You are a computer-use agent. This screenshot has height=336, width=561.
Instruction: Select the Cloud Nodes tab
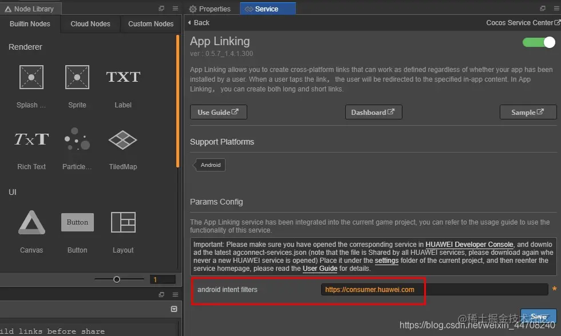[90, 24]
